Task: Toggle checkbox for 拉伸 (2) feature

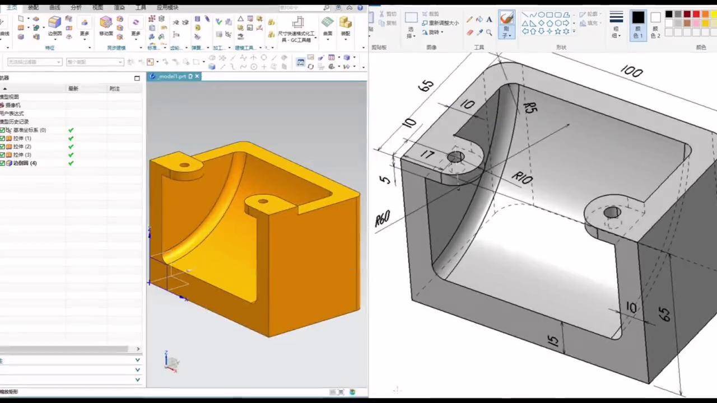Action: pos(3,147)
